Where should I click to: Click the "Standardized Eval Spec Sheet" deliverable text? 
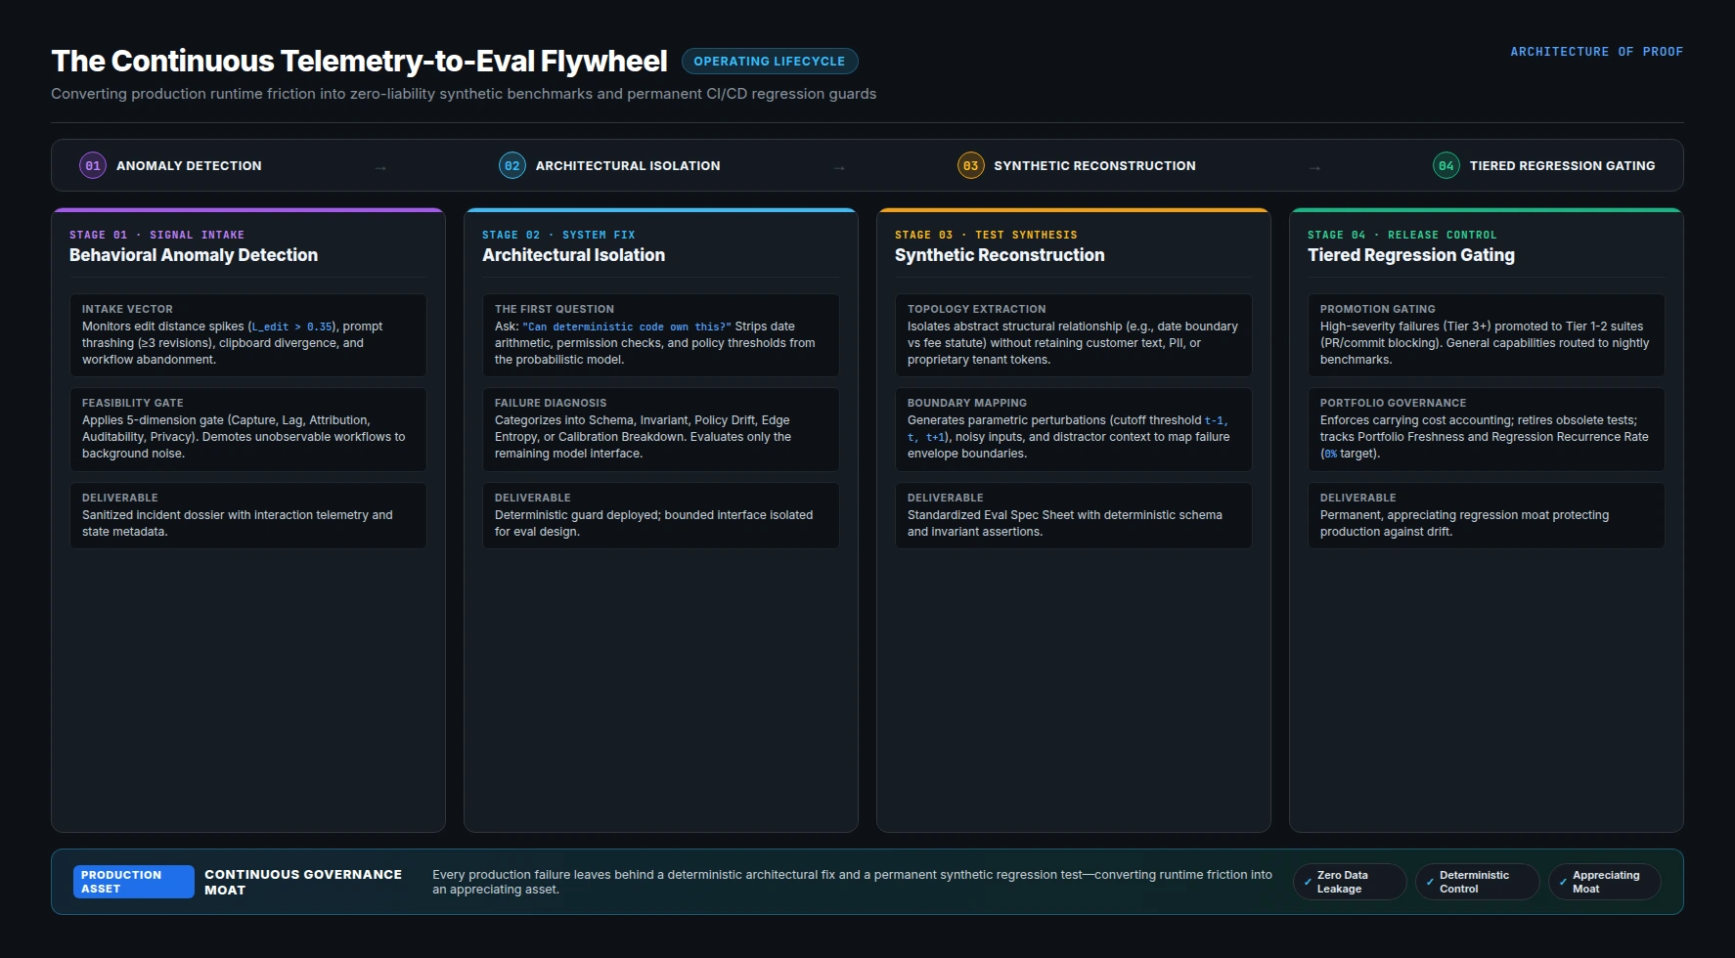click(1065, 523)
